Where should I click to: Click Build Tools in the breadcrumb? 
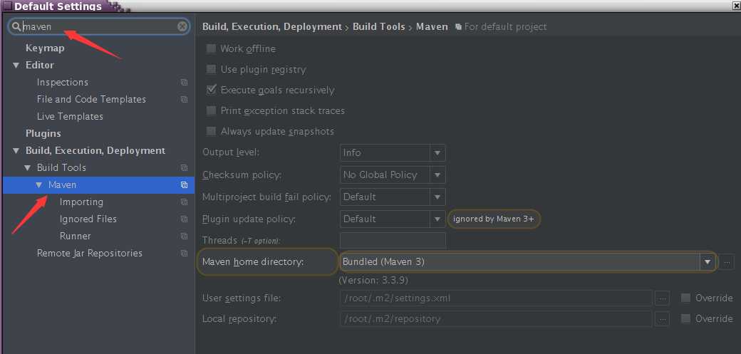[x=378, y=27]
